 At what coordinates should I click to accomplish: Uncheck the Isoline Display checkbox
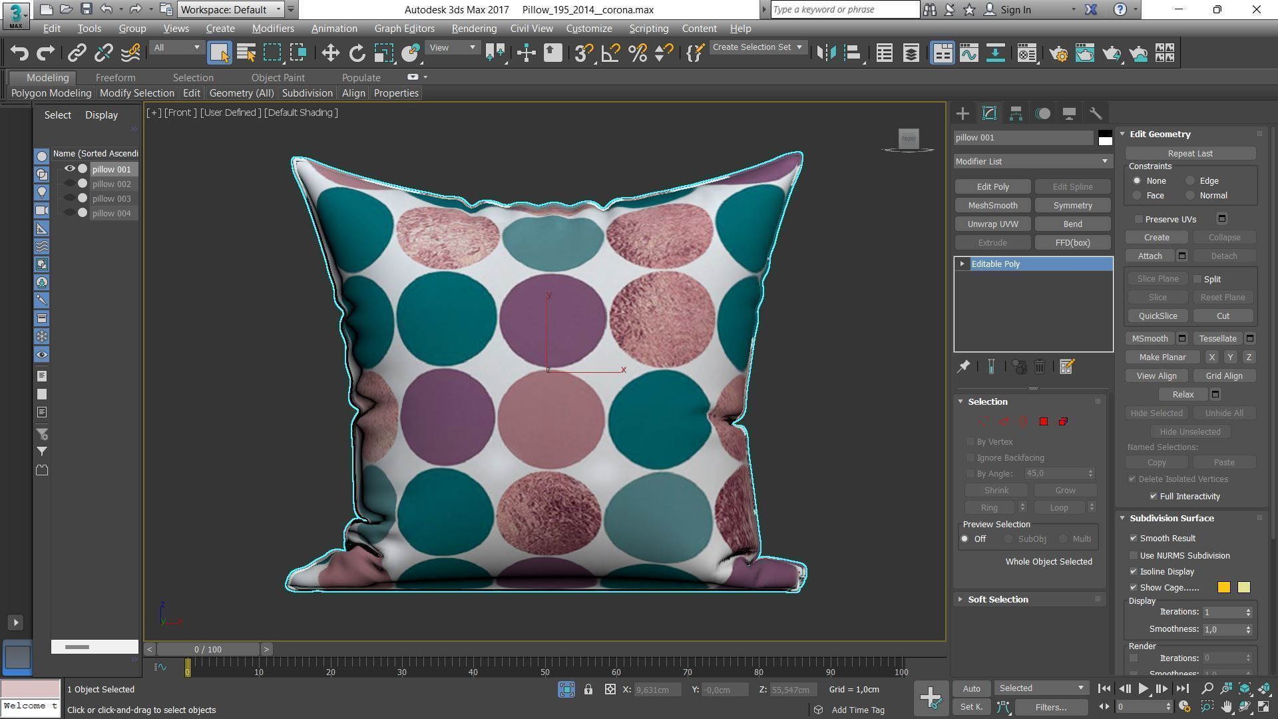[x=1134, y=572]
